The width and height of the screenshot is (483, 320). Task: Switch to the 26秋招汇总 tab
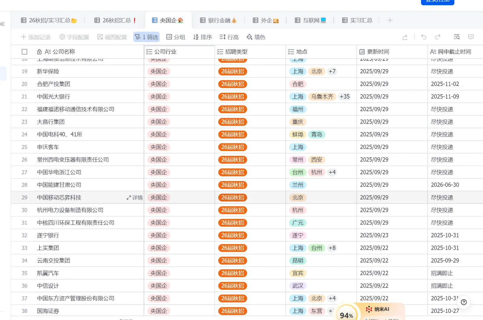click(x=115, y=20)
